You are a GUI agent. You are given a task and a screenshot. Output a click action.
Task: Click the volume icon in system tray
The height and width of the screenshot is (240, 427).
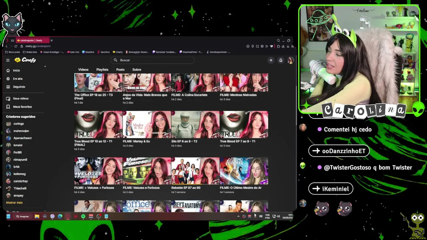coord(278,216)
